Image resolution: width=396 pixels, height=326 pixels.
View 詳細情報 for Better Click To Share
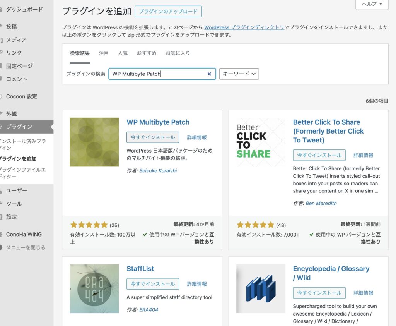(x=363, y=155)
